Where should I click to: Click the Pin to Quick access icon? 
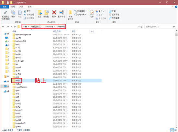[5, 12]
